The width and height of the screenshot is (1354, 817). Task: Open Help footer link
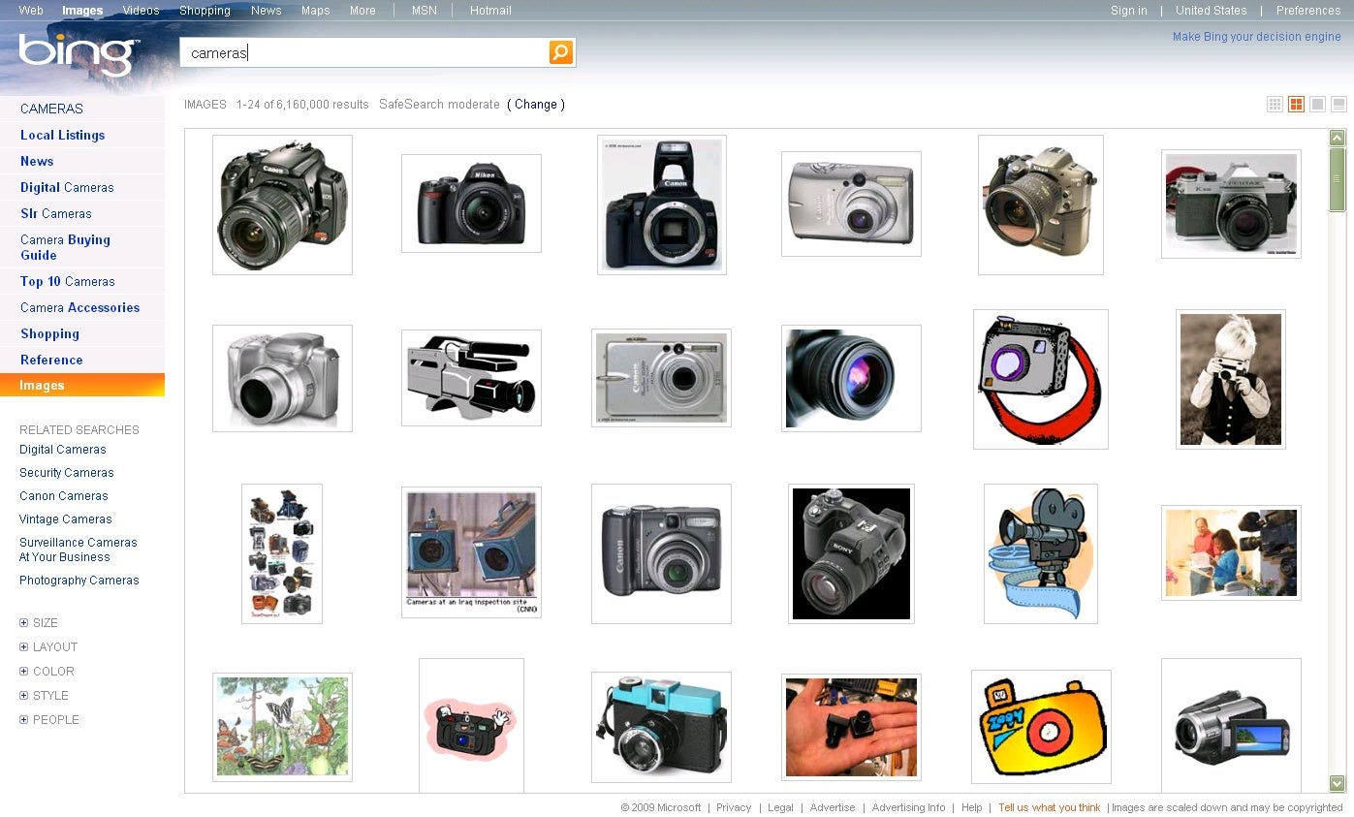[x=971, y=807]
